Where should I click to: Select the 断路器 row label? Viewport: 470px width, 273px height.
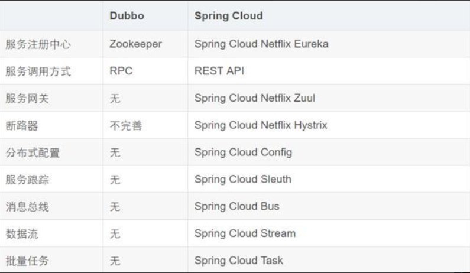coord(31,125)
